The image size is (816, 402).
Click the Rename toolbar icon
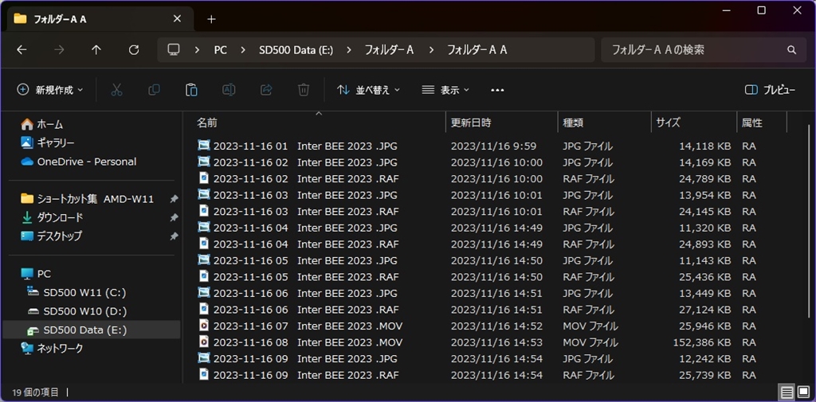[229, 90]
